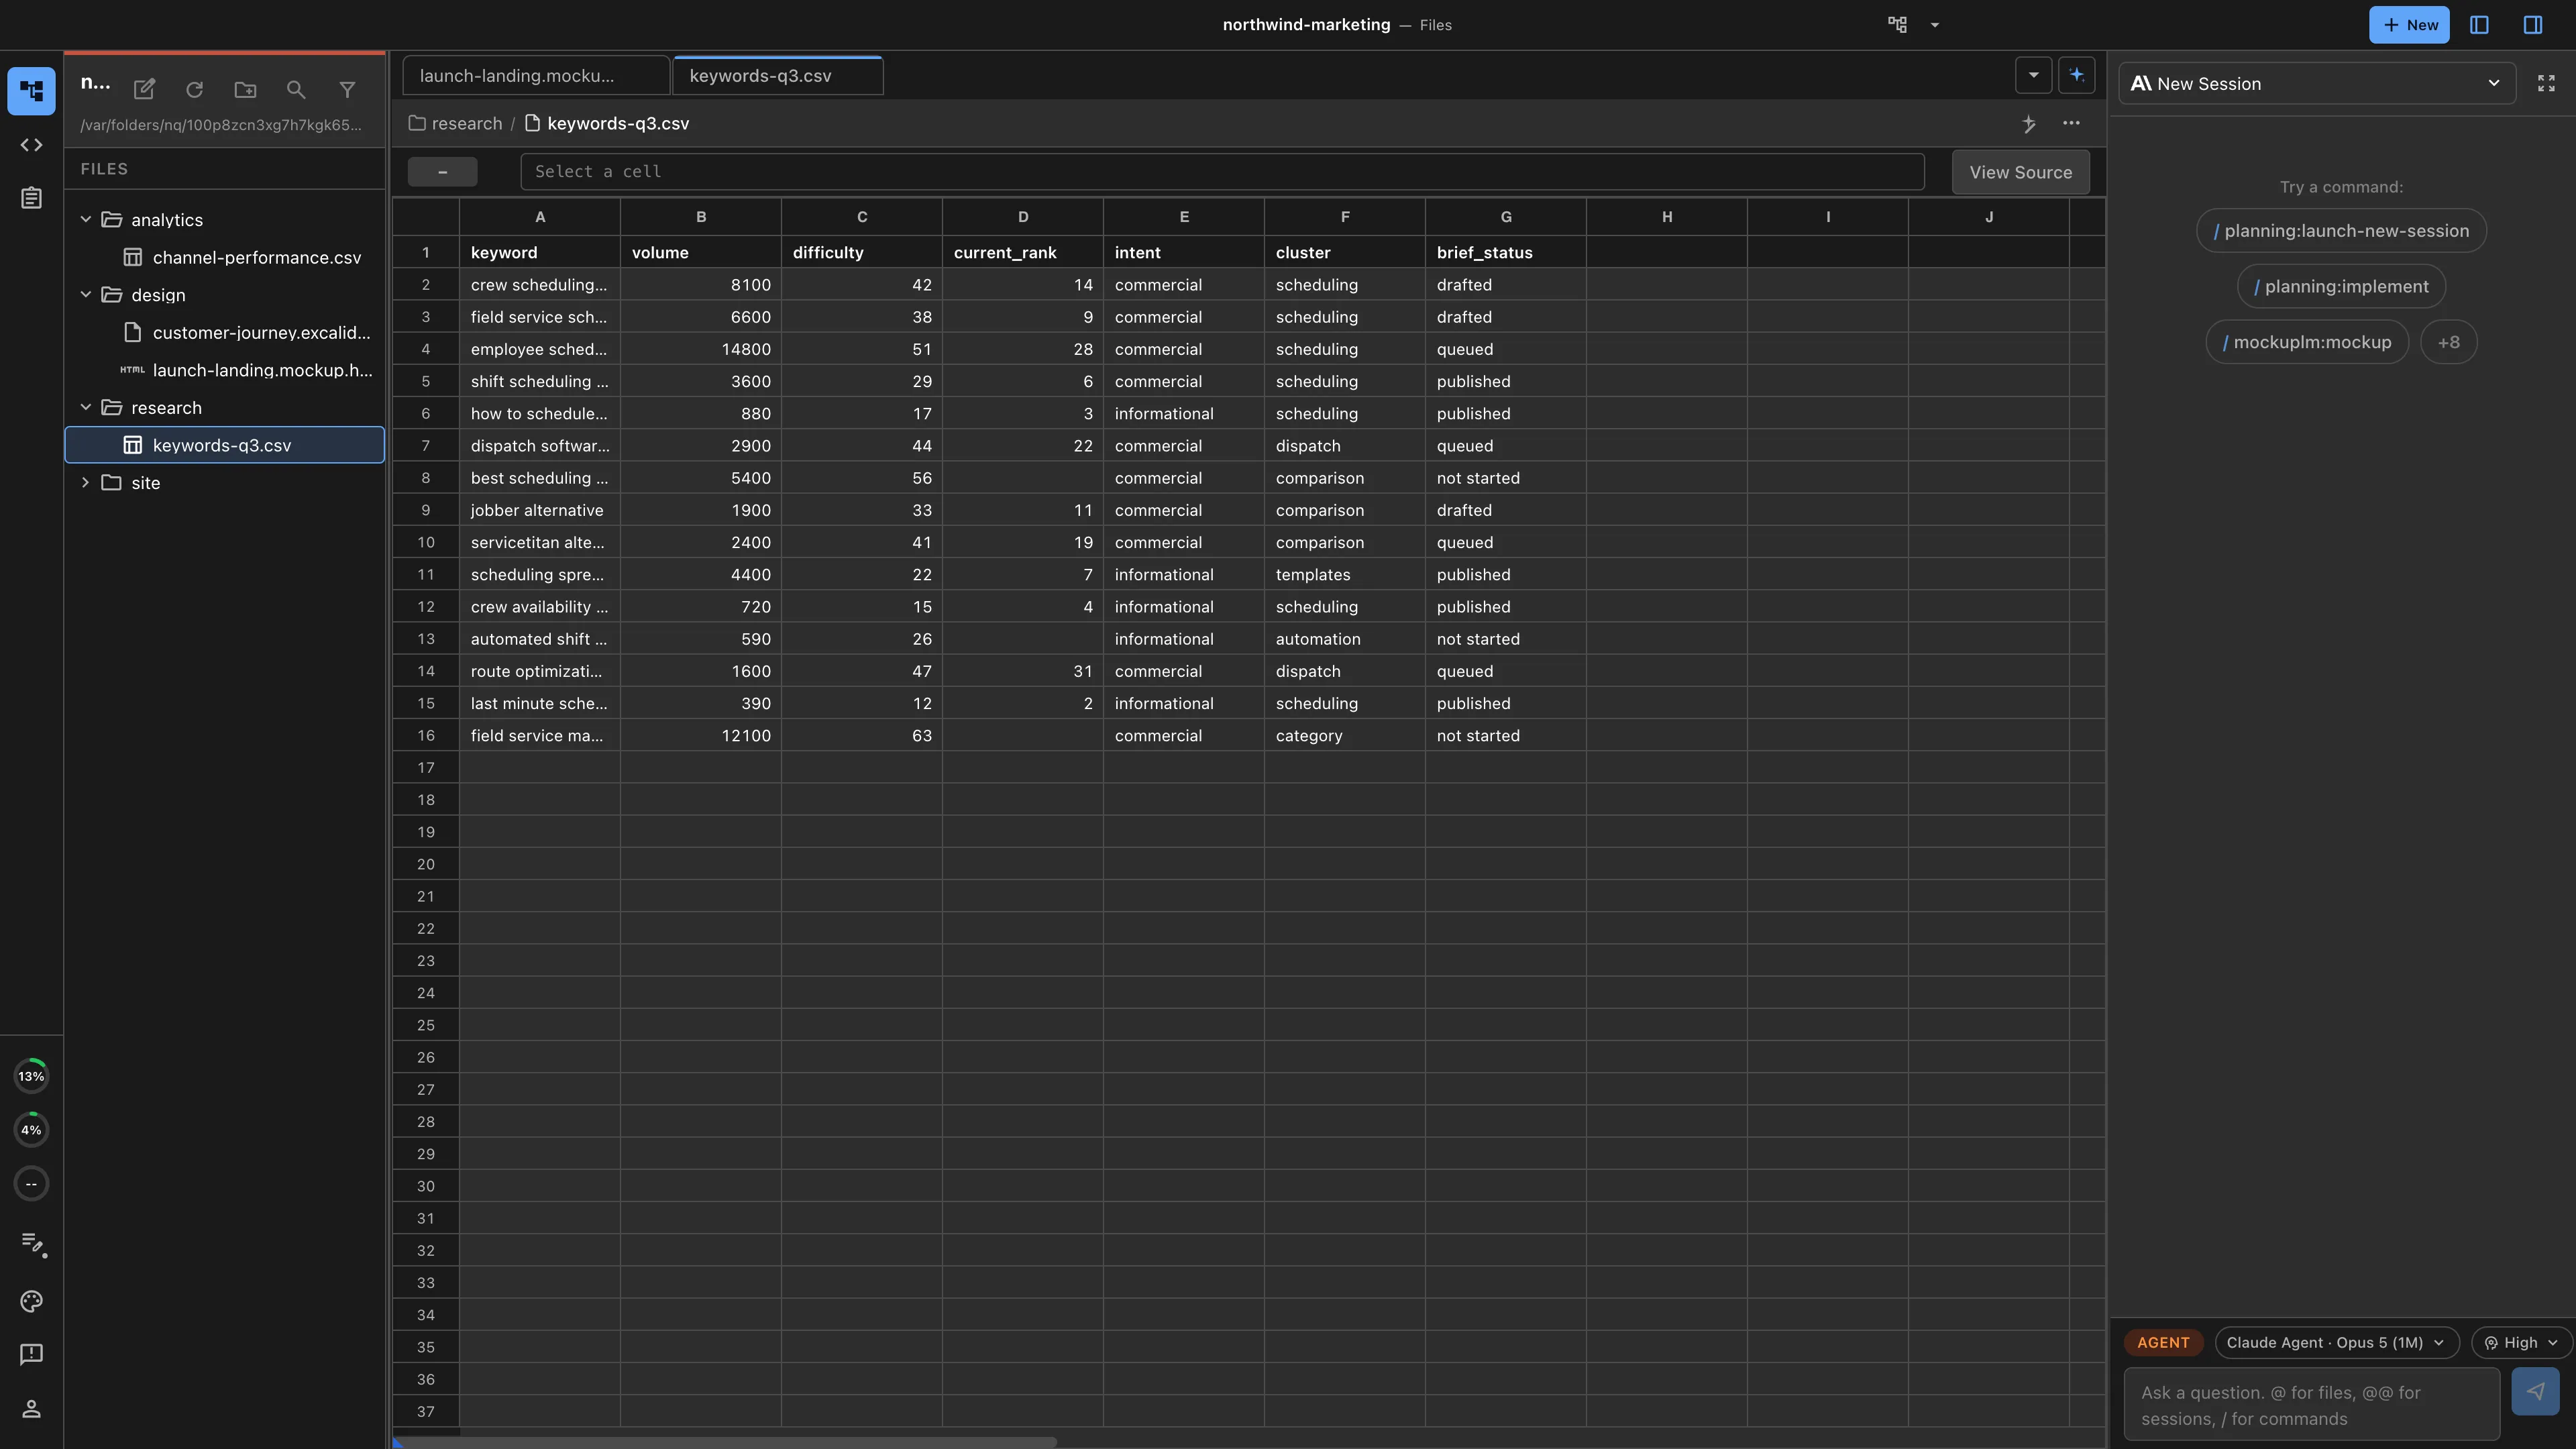Expand the site folder

coord(85,482)
